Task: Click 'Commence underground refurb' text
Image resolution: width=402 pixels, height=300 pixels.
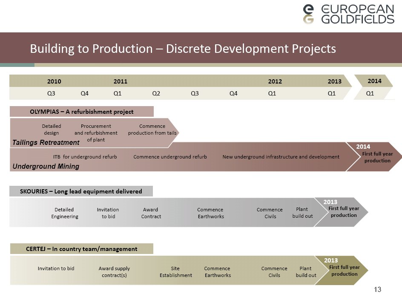Action: click(x=170, y=156)
